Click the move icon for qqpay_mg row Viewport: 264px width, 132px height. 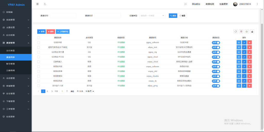239,52
